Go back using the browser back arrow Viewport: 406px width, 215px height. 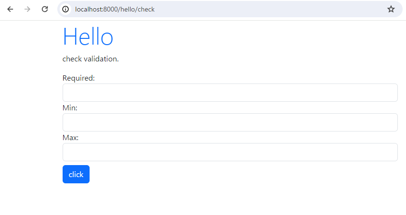click(10, 9)
